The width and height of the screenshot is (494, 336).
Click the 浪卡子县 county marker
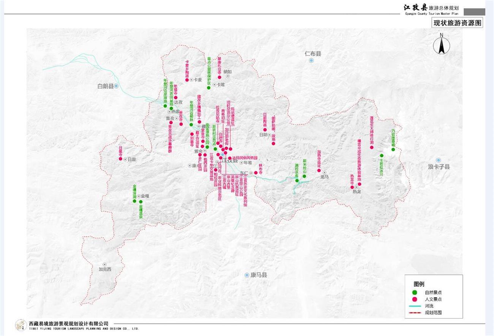438,160
